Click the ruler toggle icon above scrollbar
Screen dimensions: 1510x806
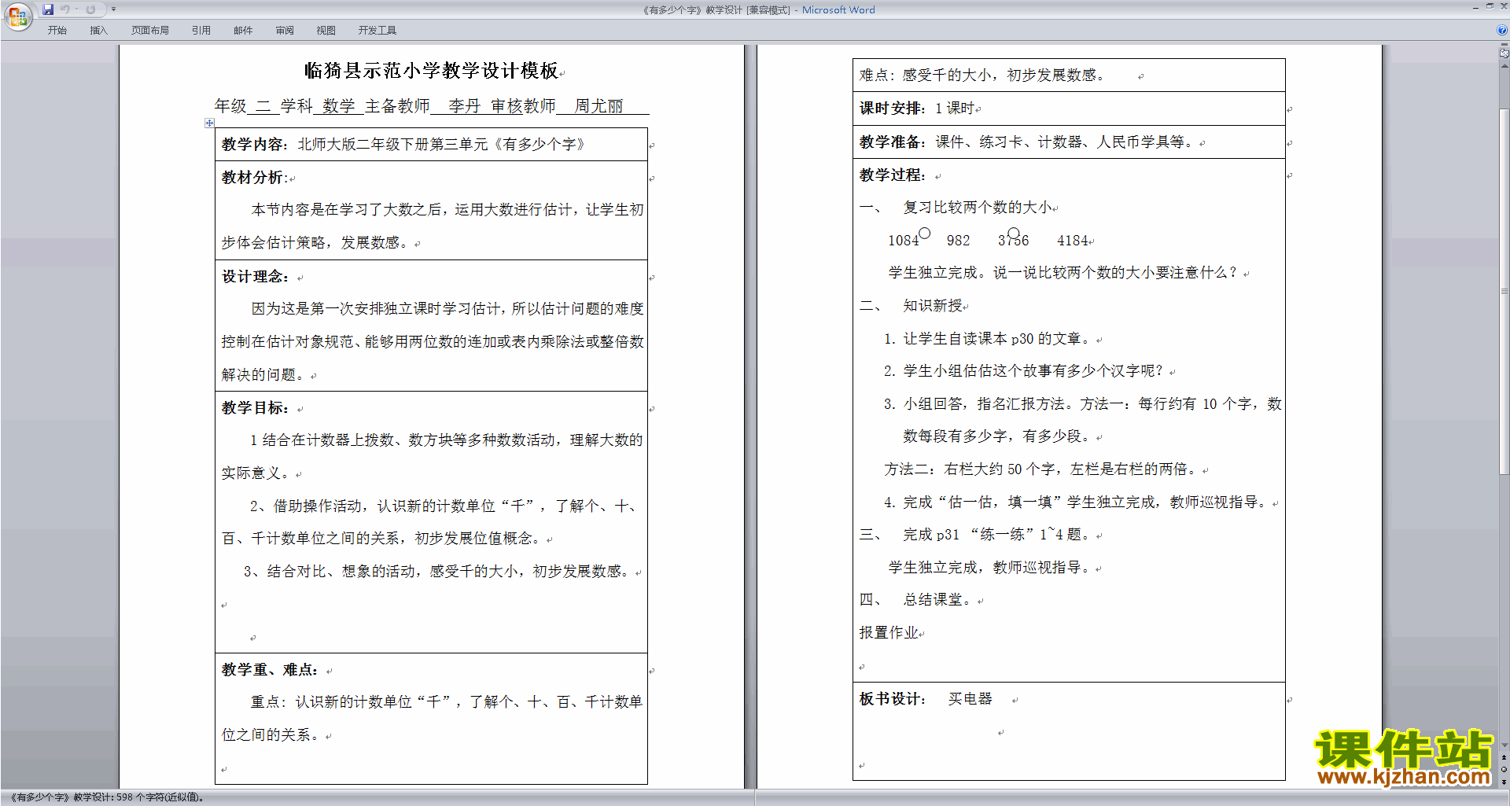(1504, 53)
